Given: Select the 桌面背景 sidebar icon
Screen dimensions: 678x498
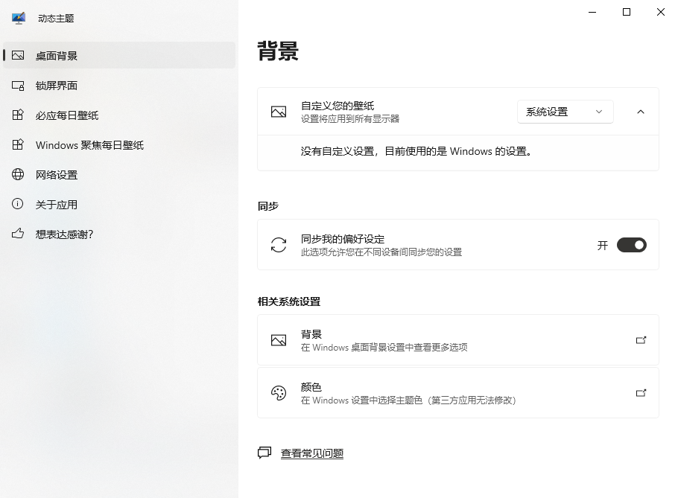Looking at the screenshot, I should click(x=18, y=55).
